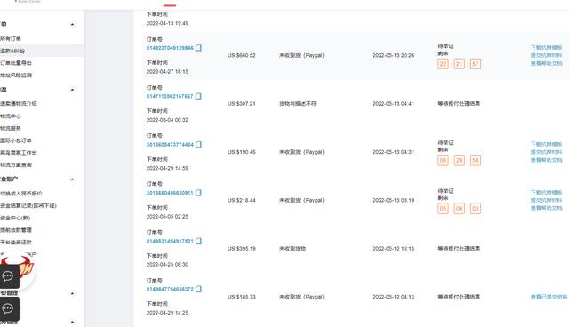Click the 等待银行处理结果 status of the $307.21 order
The image size is (569, 327).
459,103
